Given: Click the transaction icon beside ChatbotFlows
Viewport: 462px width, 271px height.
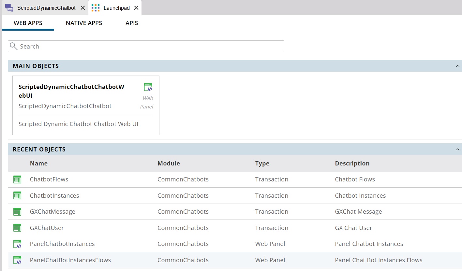Looking at the screenshot, I should point(17,179).
